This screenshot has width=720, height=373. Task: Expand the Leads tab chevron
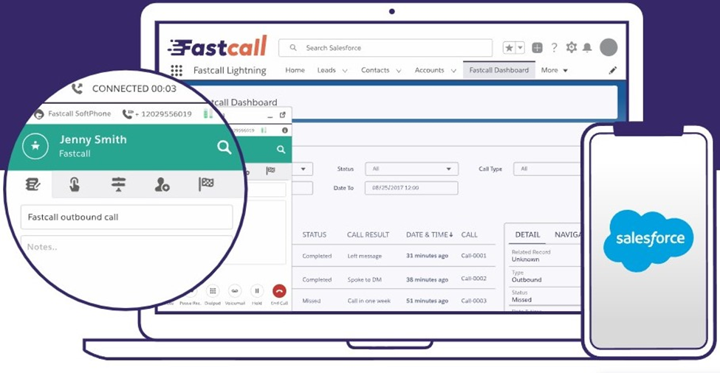click(x=345, y=71)
